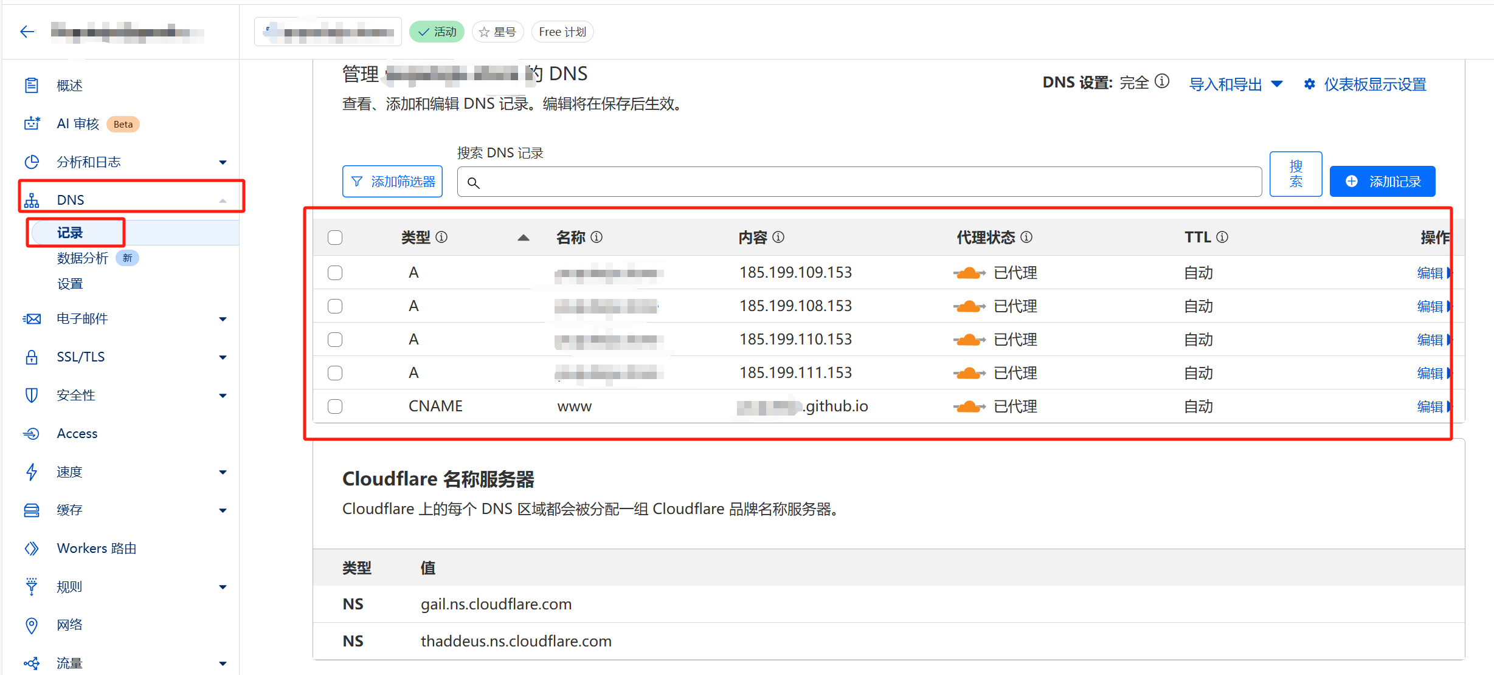The image size is (1494, 675).
Task: Open 设置 under DNS
Action: coord(70,284)
